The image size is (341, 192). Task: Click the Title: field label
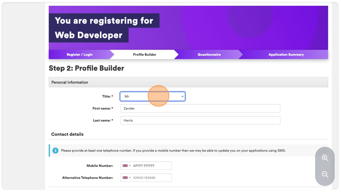point(108,96)
